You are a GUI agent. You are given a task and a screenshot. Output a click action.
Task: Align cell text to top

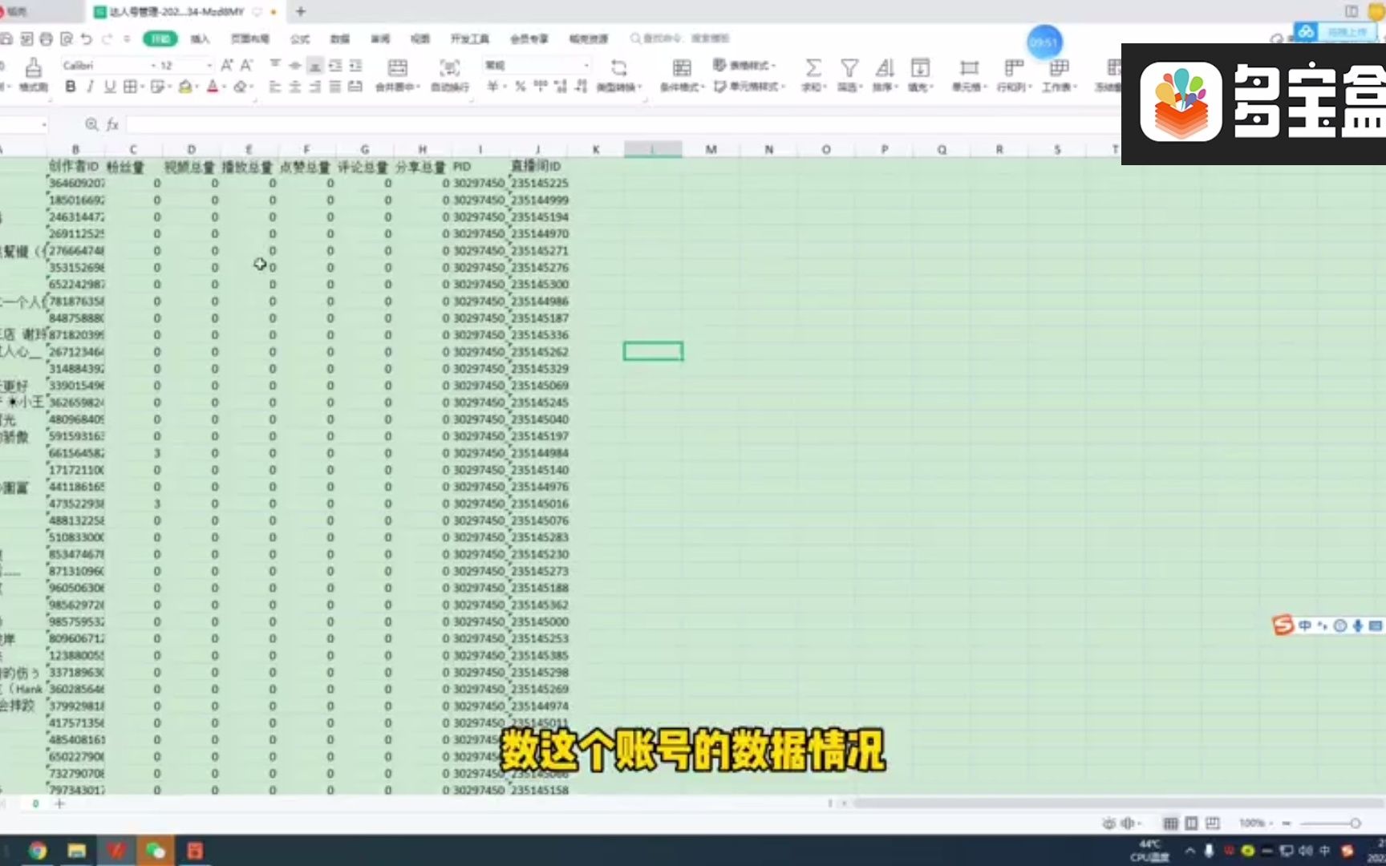coord(275,65)
